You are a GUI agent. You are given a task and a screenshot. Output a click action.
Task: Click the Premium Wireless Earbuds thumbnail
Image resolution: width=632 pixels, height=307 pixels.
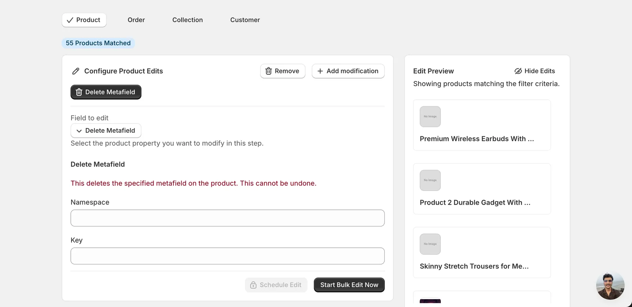point(430,117)
